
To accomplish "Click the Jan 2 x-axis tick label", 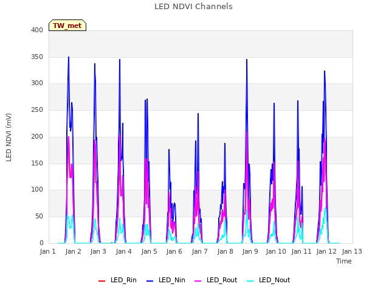I will pyautogui.click(x=73, y=251).
